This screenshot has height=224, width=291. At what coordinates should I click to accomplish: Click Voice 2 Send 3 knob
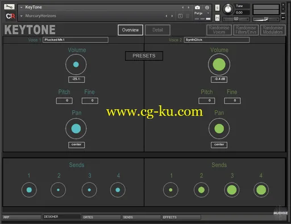(232, 190)
